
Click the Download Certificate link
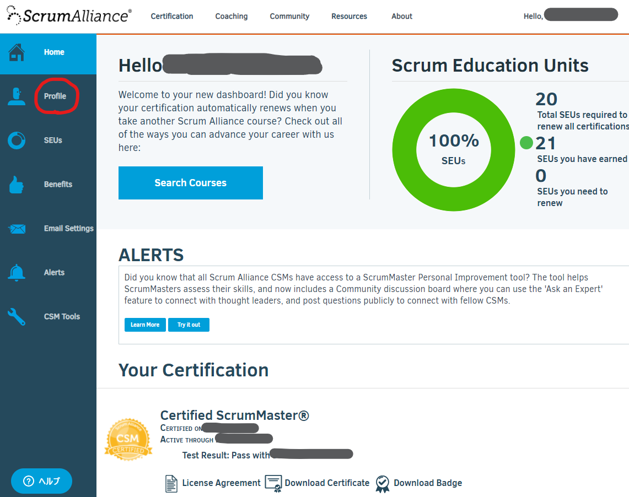tap(327, 483)
